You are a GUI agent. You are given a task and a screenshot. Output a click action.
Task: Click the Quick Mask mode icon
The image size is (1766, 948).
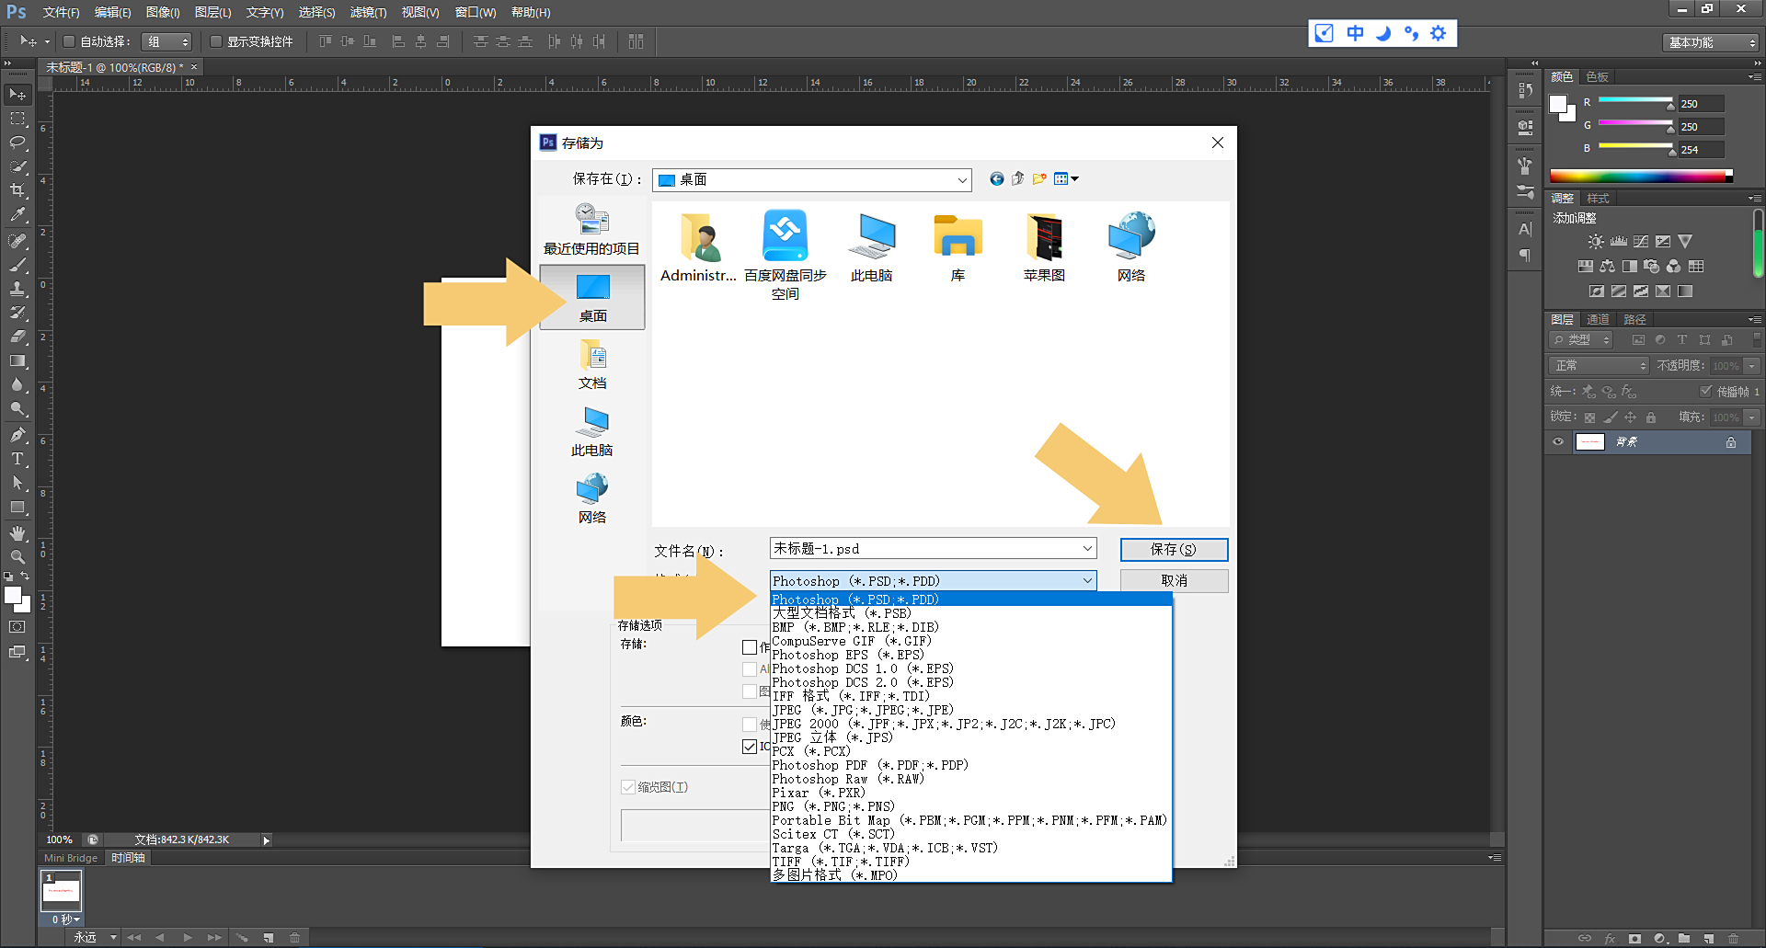(x=17, y=627)
